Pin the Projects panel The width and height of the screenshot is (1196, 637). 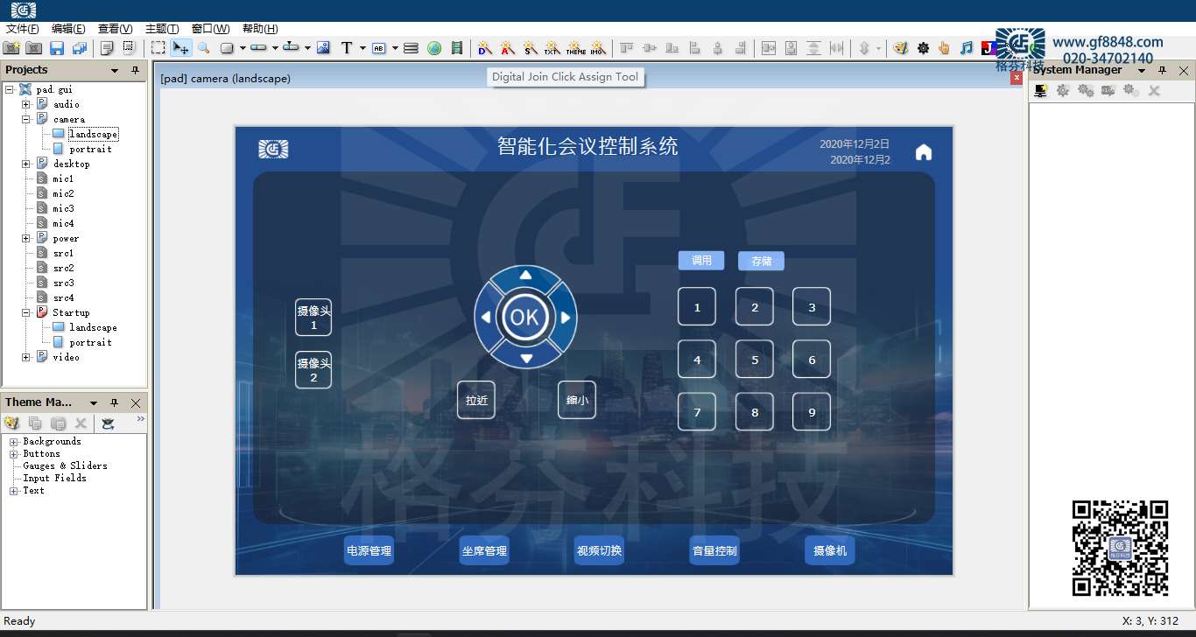click(x=135, y=70)
